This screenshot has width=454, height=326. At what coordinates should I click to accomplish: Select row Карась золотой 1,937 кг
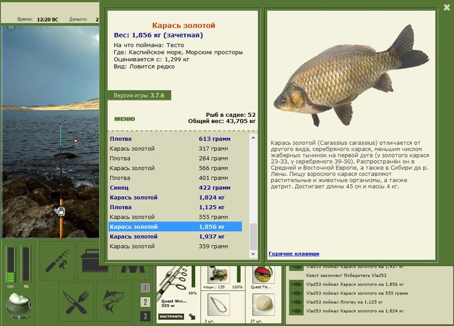click(x=175, y=236)
